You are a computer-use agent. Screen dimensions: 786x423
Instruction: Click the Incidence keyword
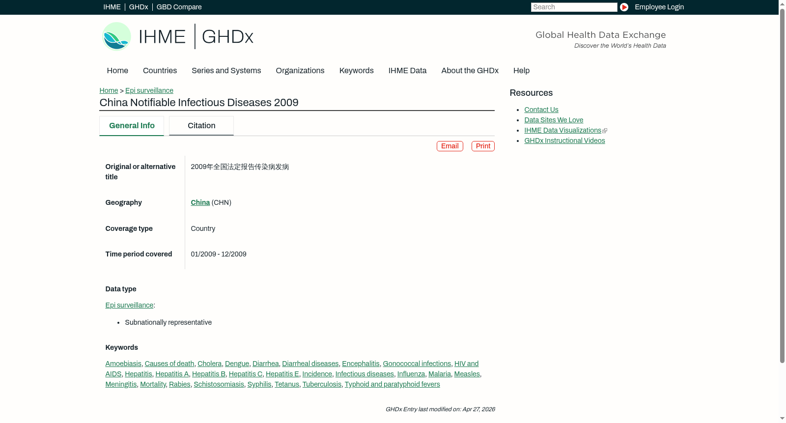tap(317, 374)
